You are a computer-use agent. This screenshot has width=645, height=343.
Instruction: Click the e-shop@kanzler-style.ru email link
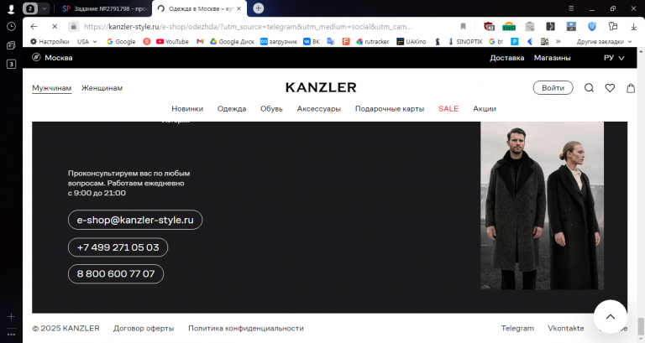[135, 220]
